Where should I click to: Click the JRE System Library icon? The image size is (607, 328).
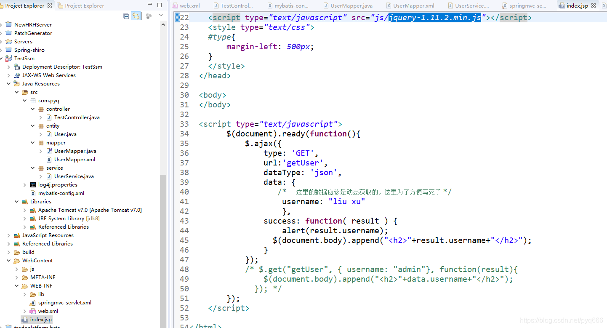[33, 219]
